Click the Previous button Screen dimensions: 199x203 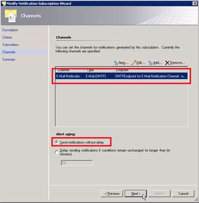(x=112, y=194)
